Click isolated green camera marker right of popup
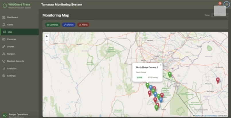 (x=170, y=74)
